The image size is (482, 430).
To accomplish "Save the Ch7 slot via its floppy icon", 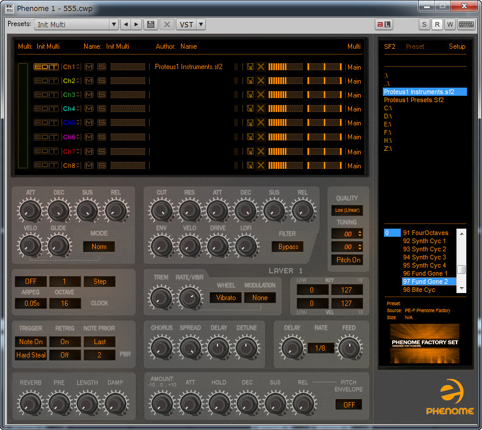I will (250, 151).
